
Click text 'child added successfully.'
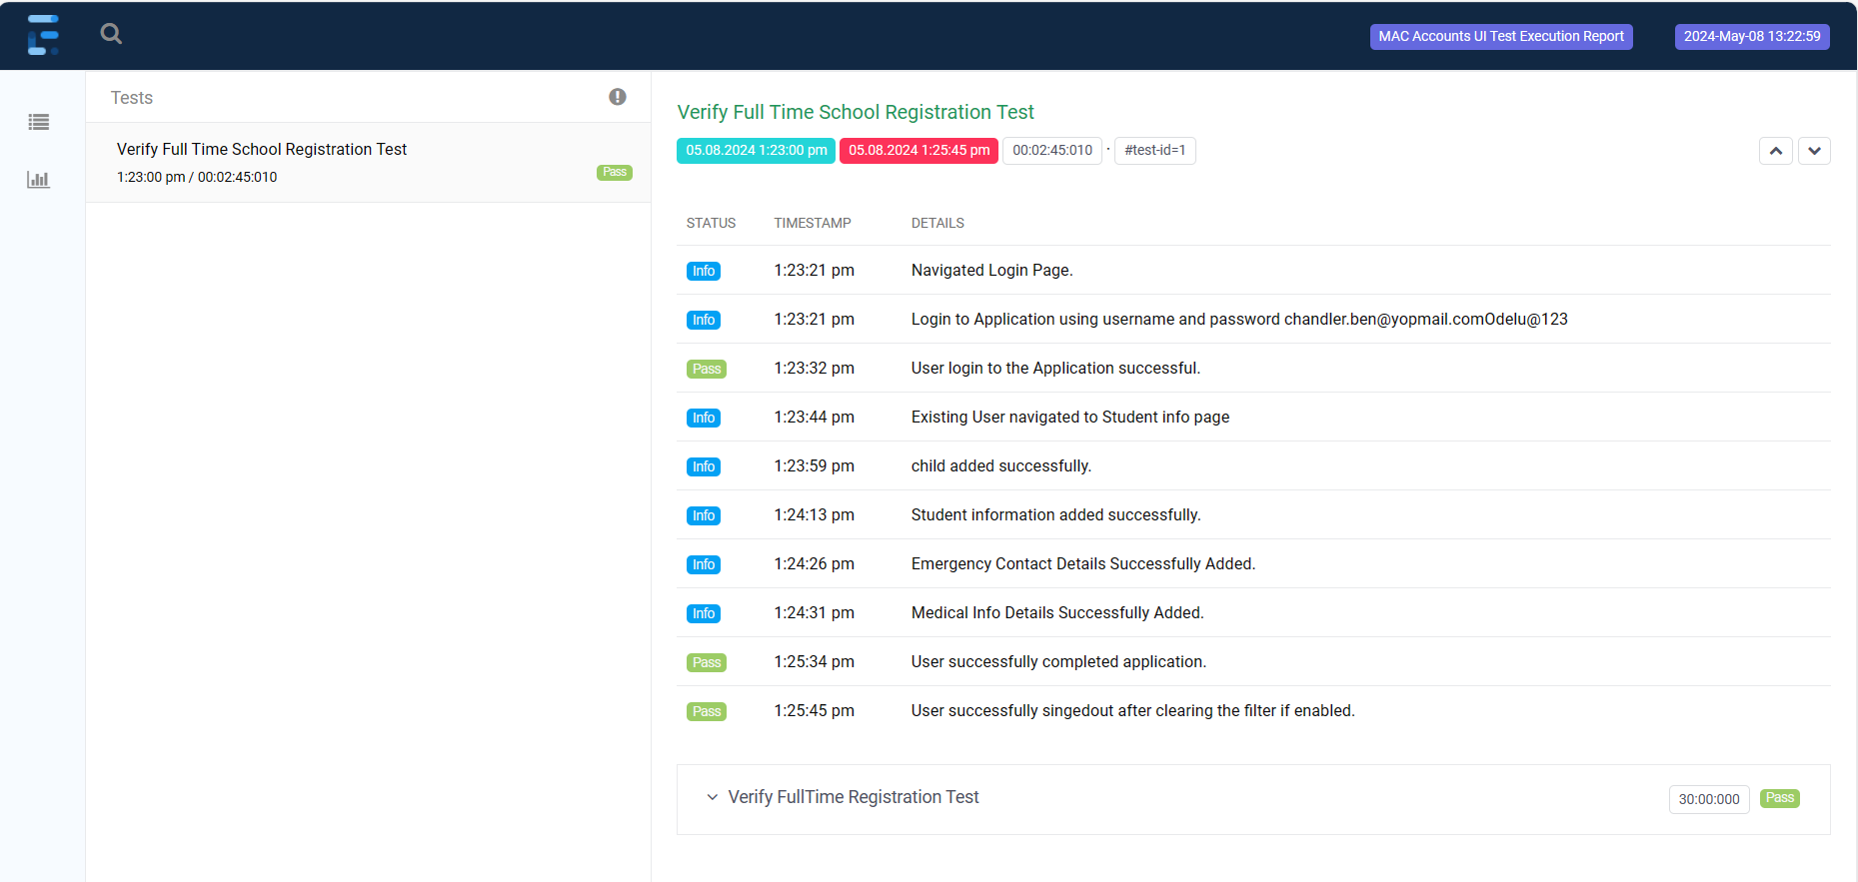(x=1001, y=466)
